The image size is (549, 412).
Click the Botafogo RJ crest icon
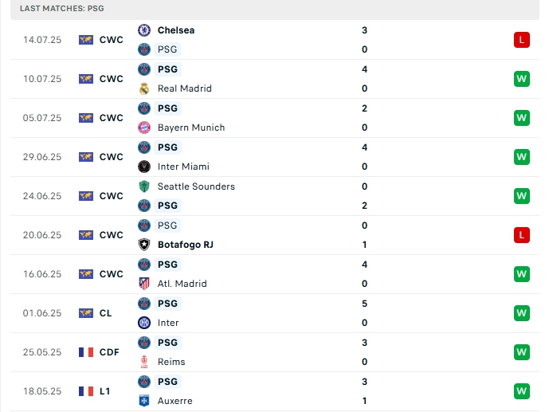click(x=144, y=245)
